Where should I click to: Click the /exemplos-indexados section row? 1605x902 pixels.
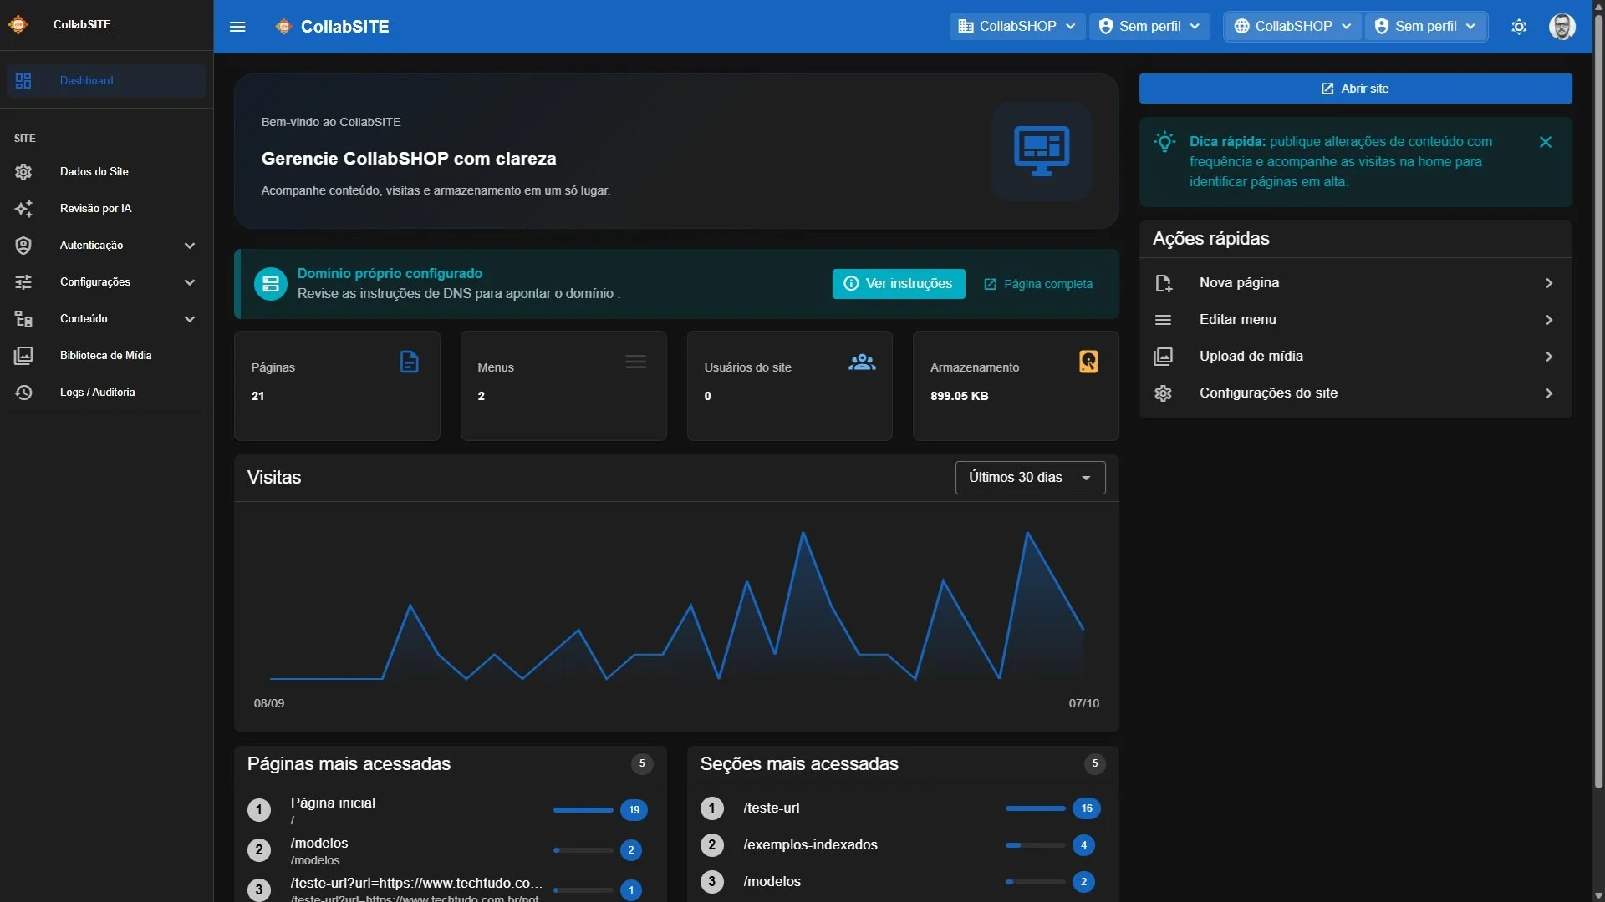[x=903, y=845]
